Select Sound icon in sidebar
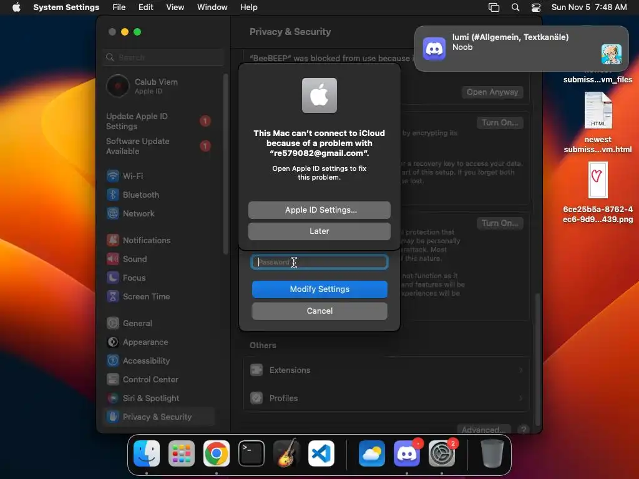The height and width of the screenshot is (479, 639). (113, 259)
